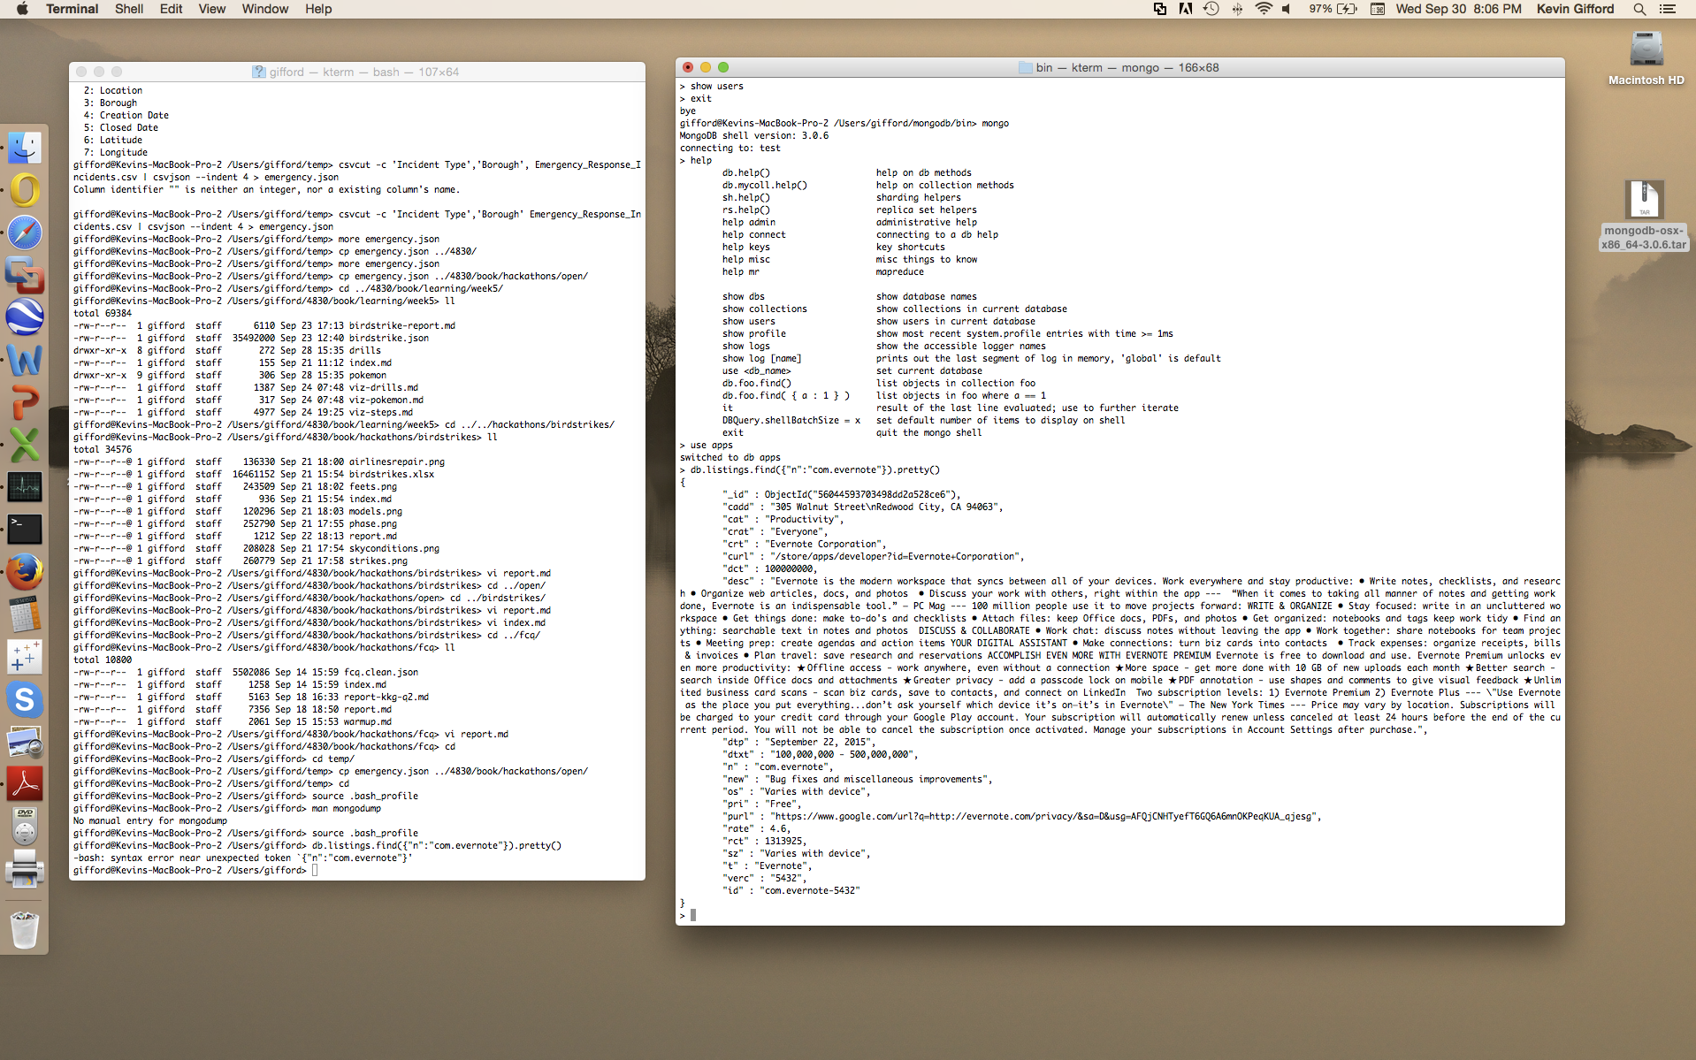Open DVD Player from the dock
The image size is (1696, 1060).
coord(25,827)
